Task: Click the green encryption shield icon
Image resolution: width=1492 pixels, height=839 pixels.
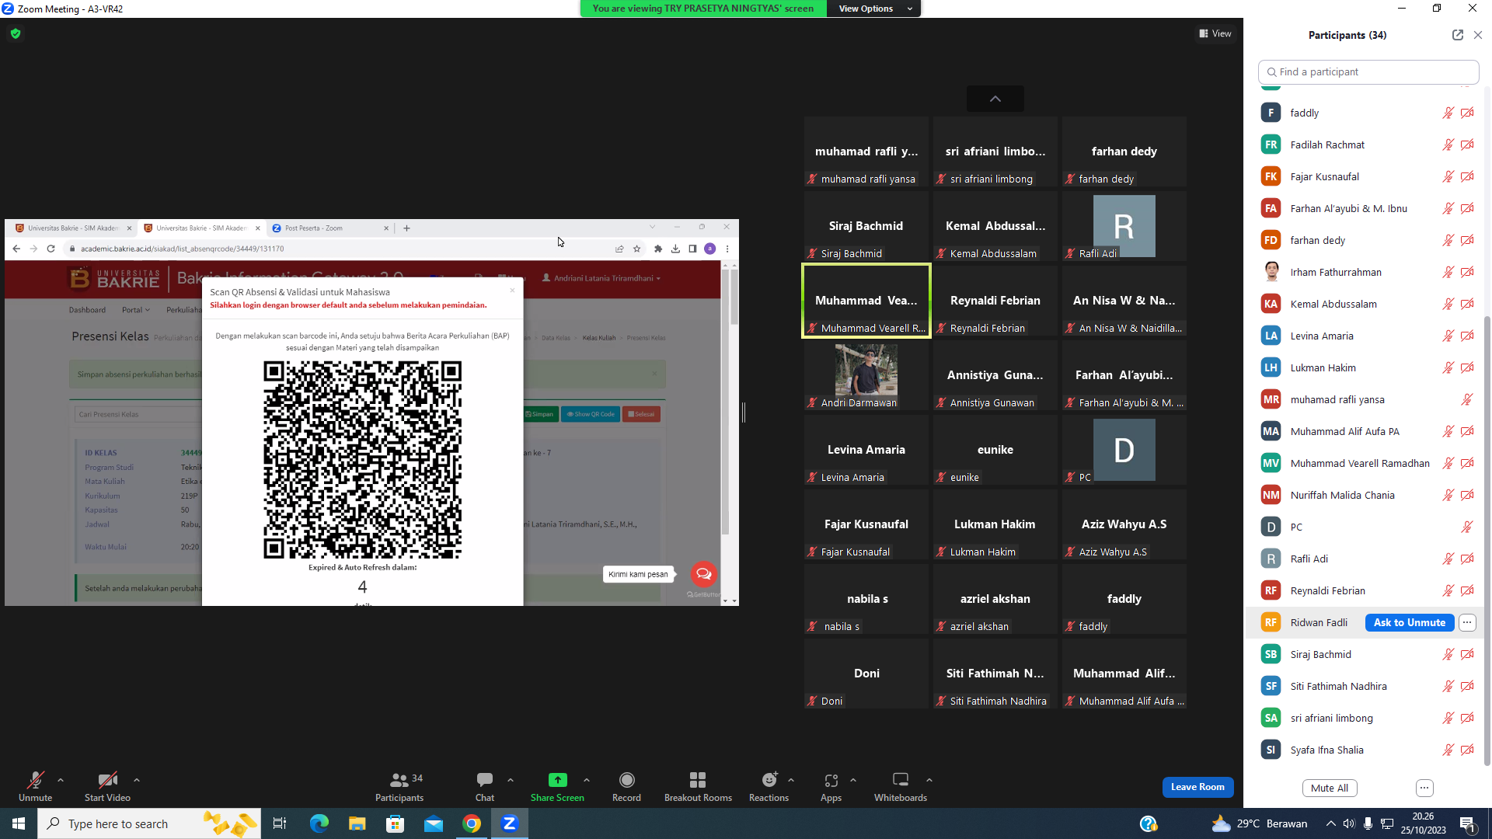Action: tap(16, 33)
